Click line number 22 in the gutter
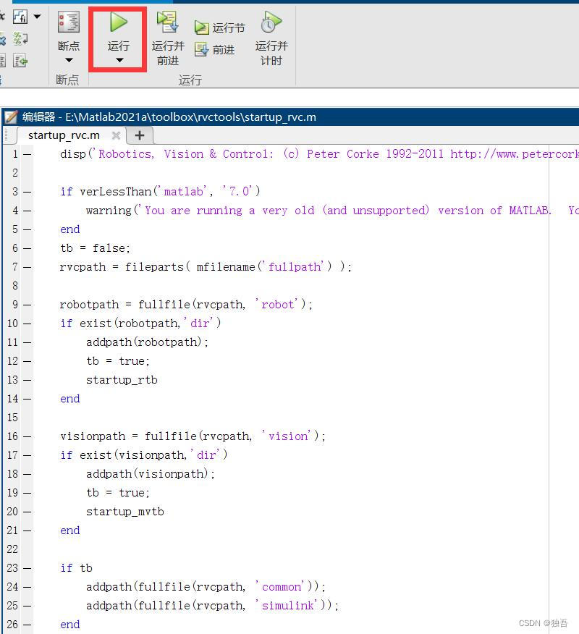 [12, 549]
